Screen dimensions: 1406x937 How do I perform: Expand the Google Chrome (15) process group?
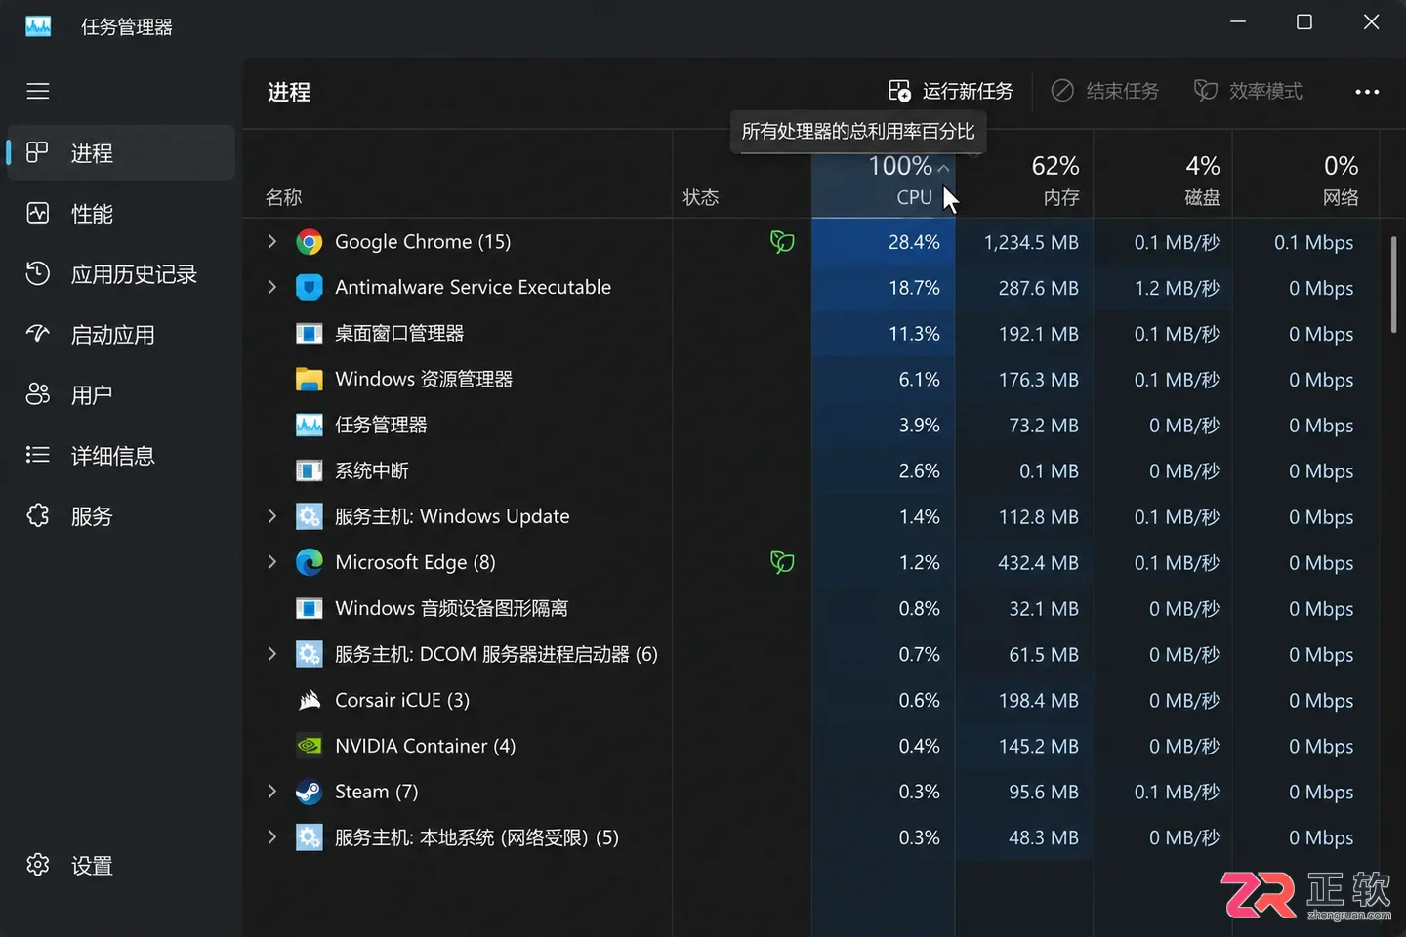272,242
